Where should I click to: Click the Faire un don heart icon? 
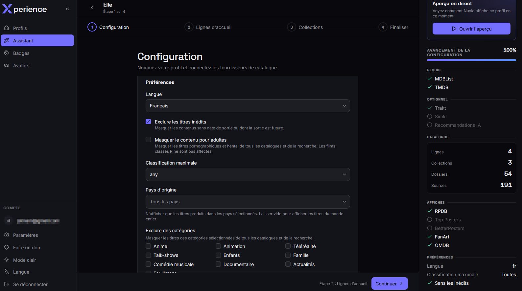7,247
